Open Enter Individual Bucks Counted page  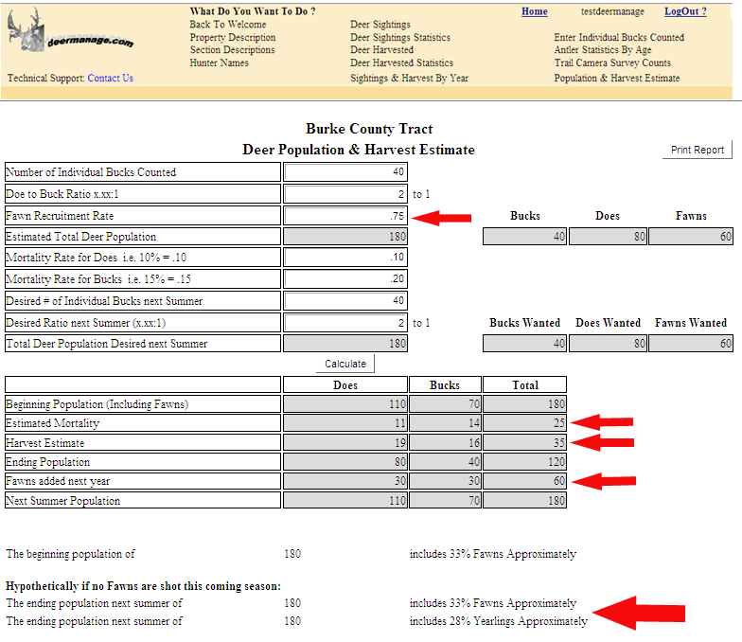pos(619,37)
